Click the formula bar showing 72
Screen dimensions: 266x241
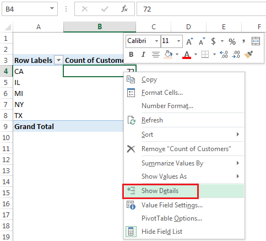[x=202, y=9]
